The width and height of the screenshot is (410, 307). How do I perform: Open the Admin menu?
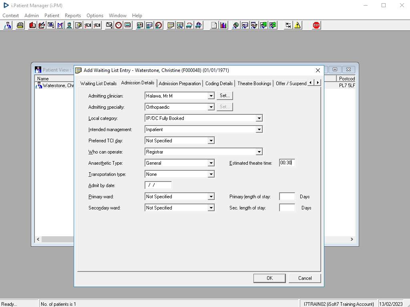pyautogui.click(x=32, y=16)
